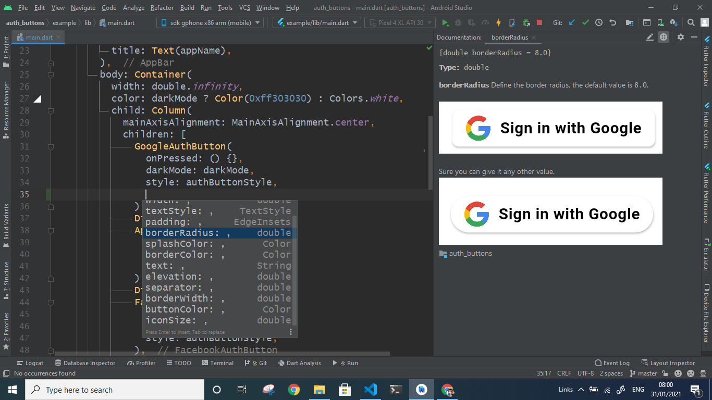Click the user account avatar icon
This screenshot has width=712, height=400.
tap(705, 22)
